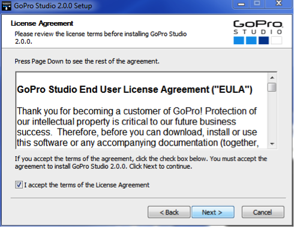
Task: Untick the accept License Agreement checkbox
Action: [19, 185]
